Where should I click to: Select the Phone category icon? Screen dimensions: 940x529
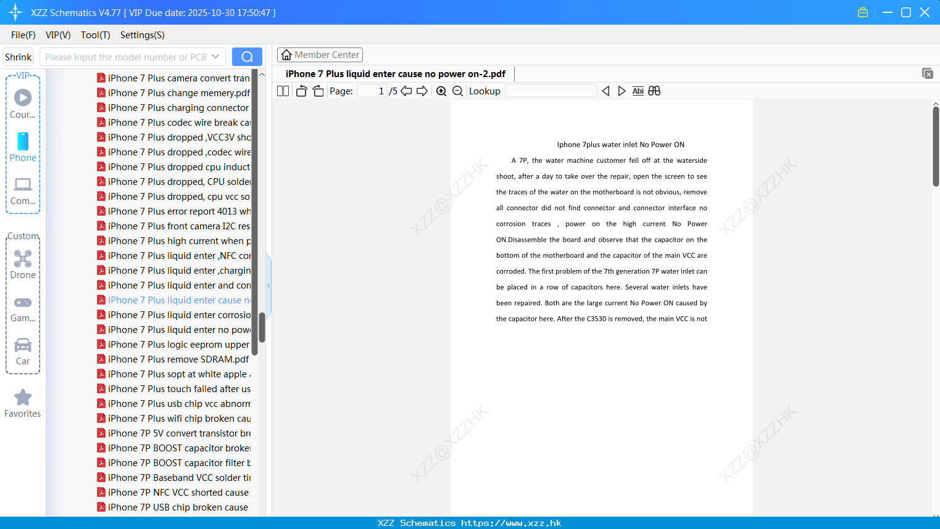pyautogui.click(x=23, y=147)
